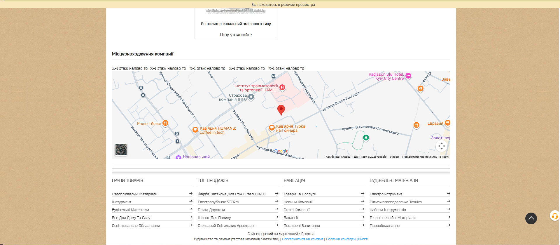Click the Радіо Тбілісі restaurant marker
560x245 pixels.
tap(165, 123)
